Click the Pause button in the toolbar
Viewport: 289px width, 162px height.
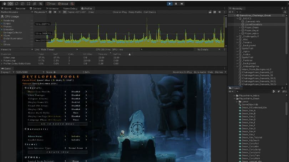[x=177, y=4]
